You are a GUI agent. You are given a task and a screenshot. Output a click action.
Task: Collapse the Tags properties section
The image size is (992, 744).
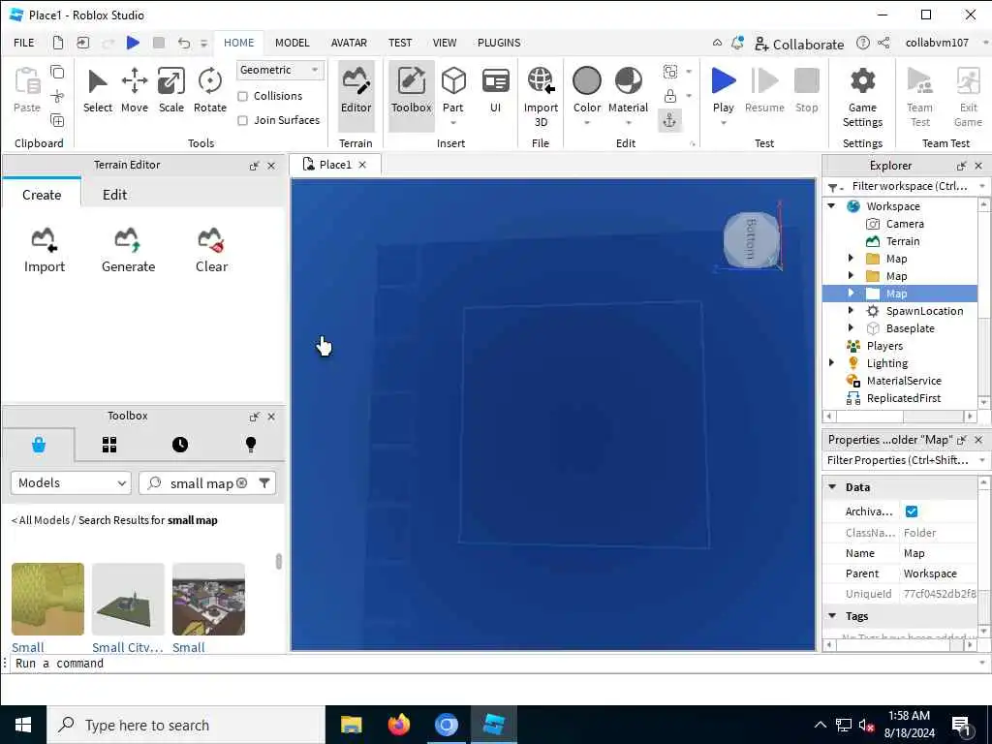(832, 616)
